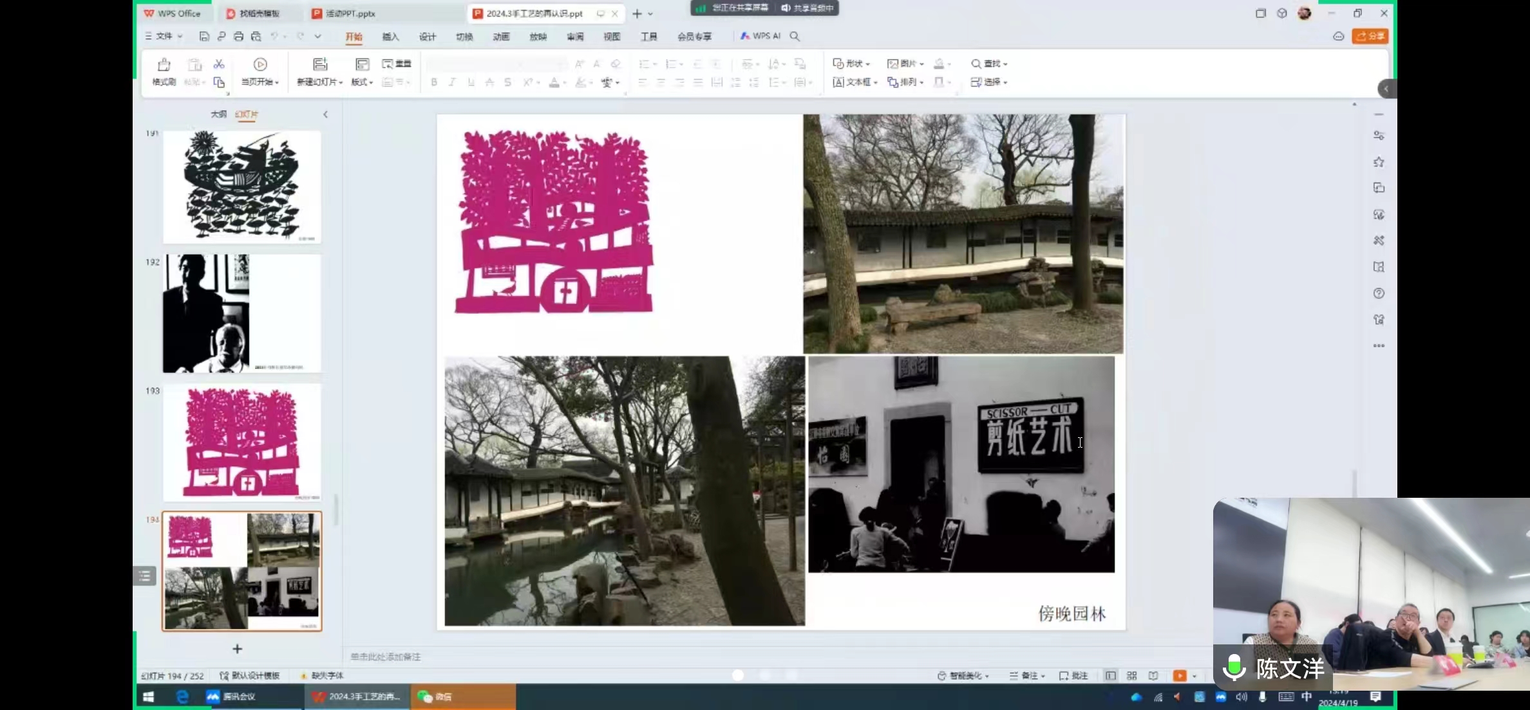The height and width of the screenshot is (710, 1530).
Task: Switch to slide sorter grid view icon
Action: click(1132, 676)
